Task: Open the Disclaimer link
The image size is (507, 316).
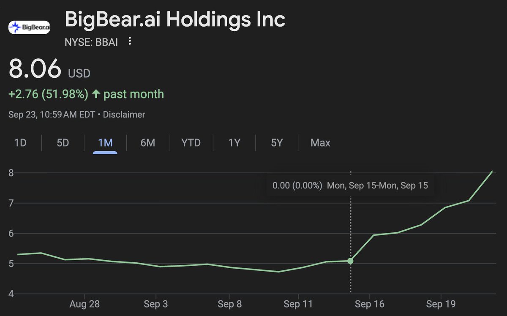Action: (124, 114)
